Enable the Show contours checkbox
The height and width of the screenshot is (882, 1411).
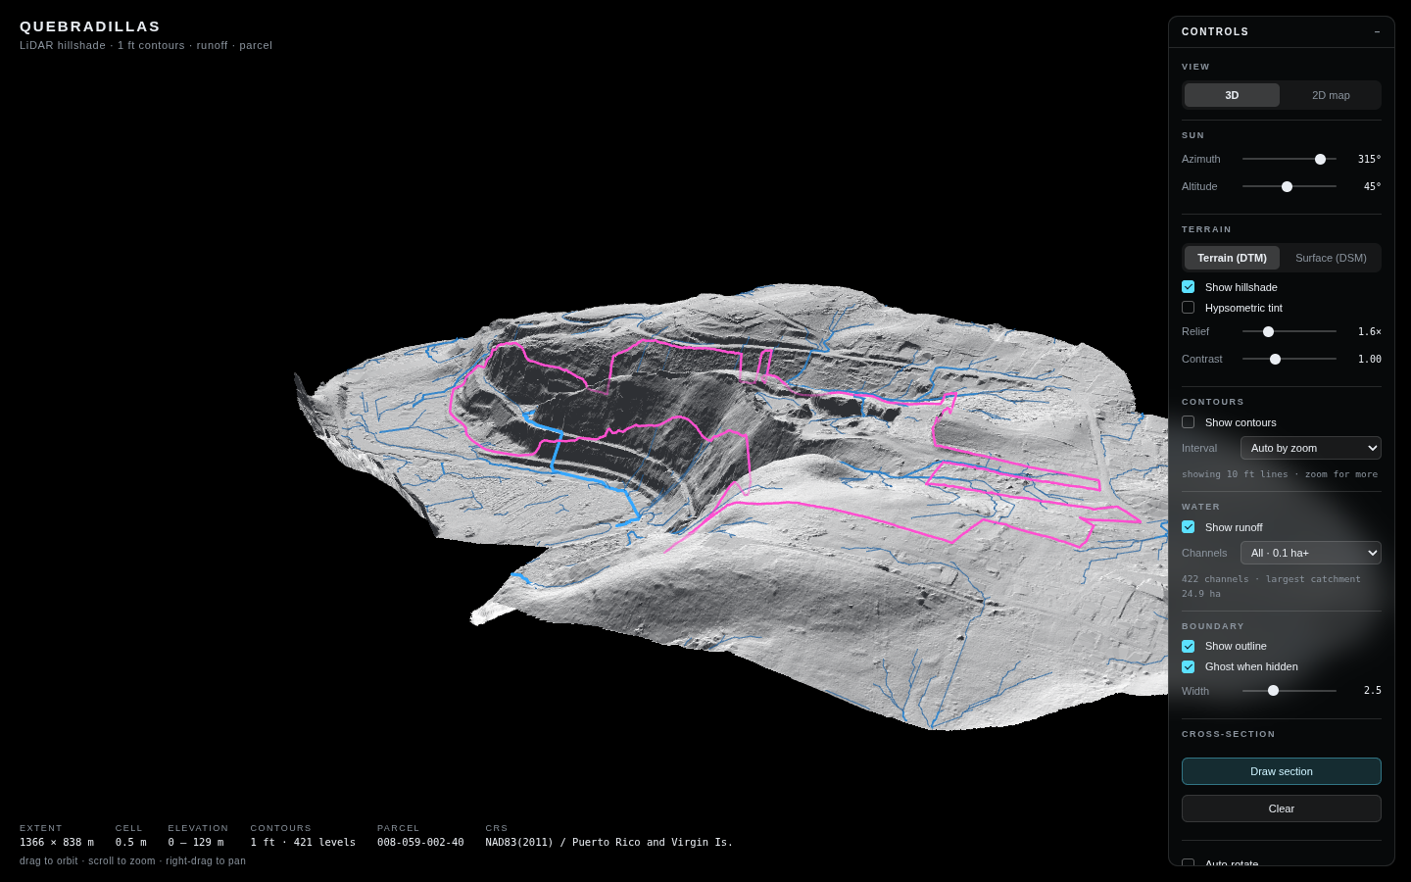[1189, 422]
